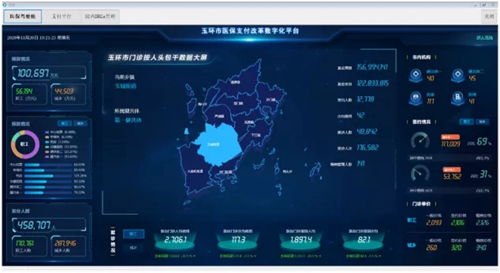Click the first institution icon showing 40
Image resolution: width=500 pixels, height=273 pixels.
click(414, 75)
